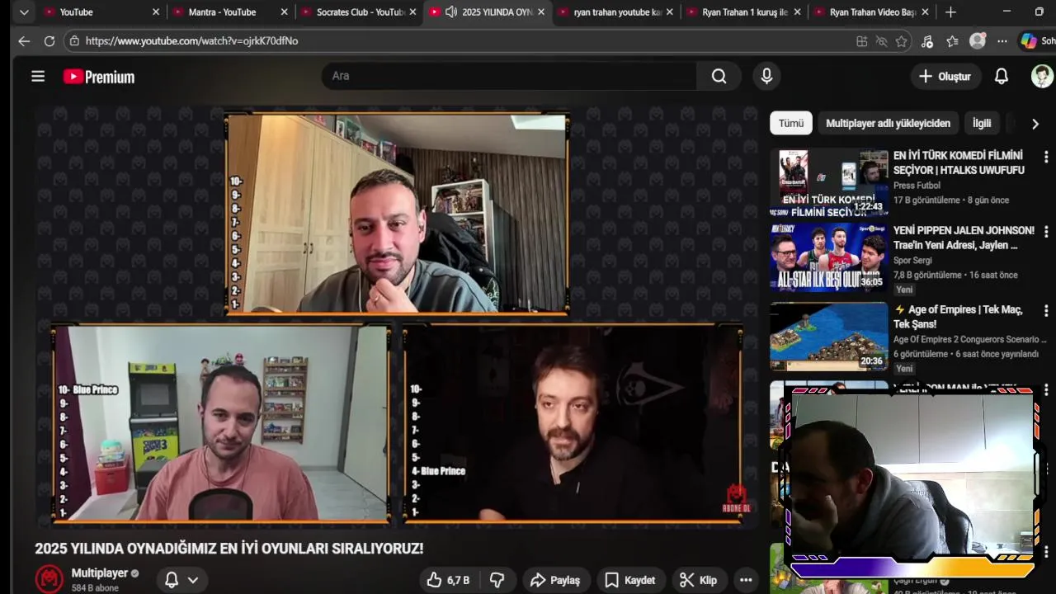
Task: Select the İlgili filter chip
Action: [x=982, y=123]
